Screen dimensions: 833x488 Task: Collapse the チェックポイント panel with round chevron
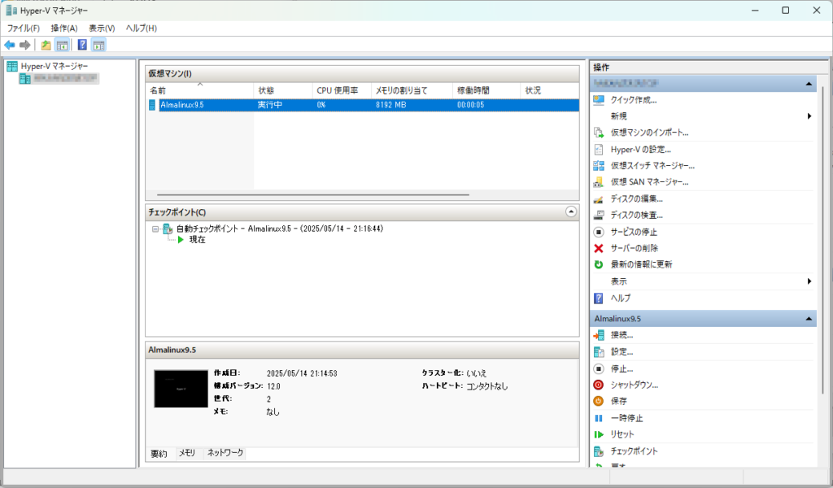(x=570, y=211)
